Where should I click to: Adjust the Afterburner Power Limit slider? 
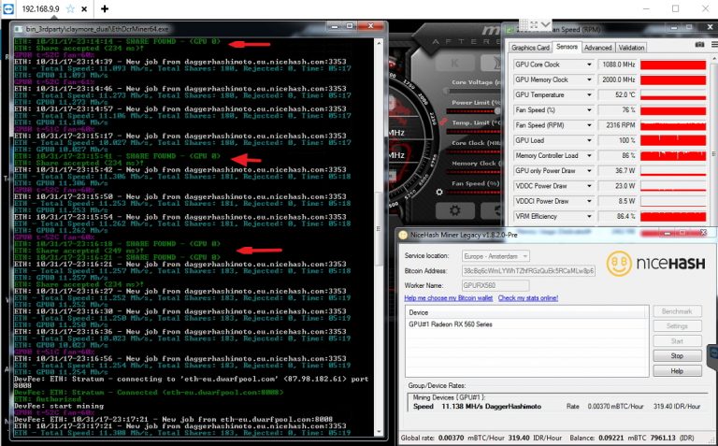pos(474,111)
